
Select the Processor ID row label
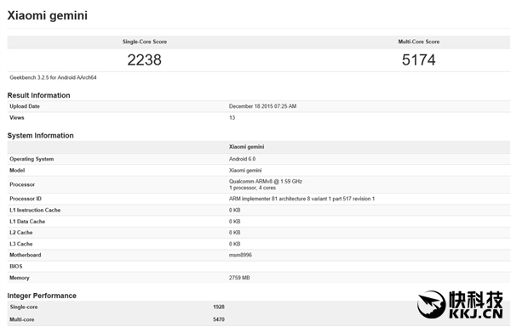(x=26, y=199)
